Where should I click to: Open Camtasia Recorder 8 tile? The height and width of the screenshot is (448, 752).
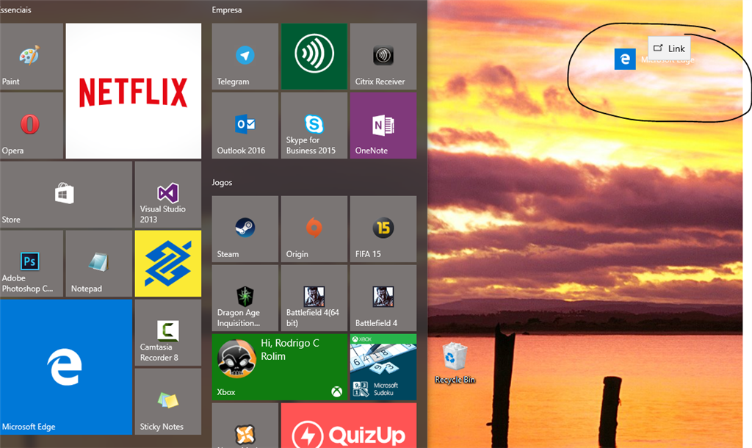pyautogui.click(x=168, y=333)
